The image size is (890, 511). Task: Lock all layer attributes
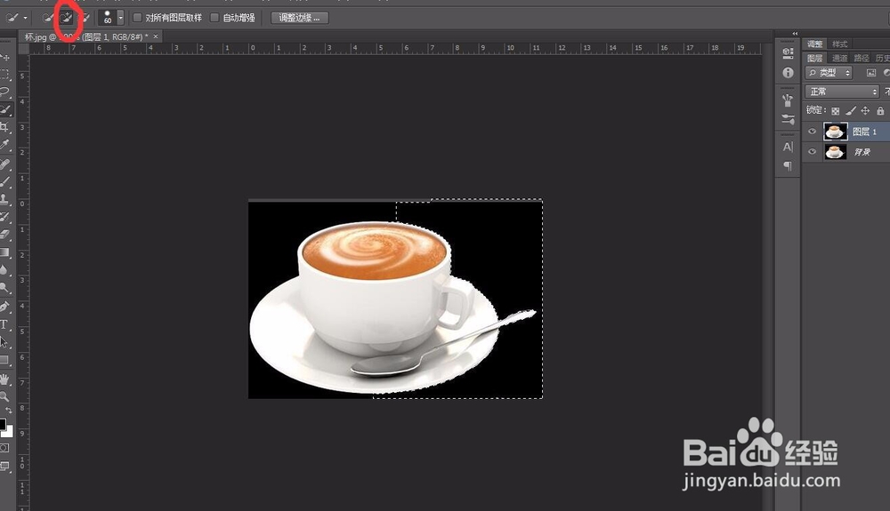(x=880, y=110)
